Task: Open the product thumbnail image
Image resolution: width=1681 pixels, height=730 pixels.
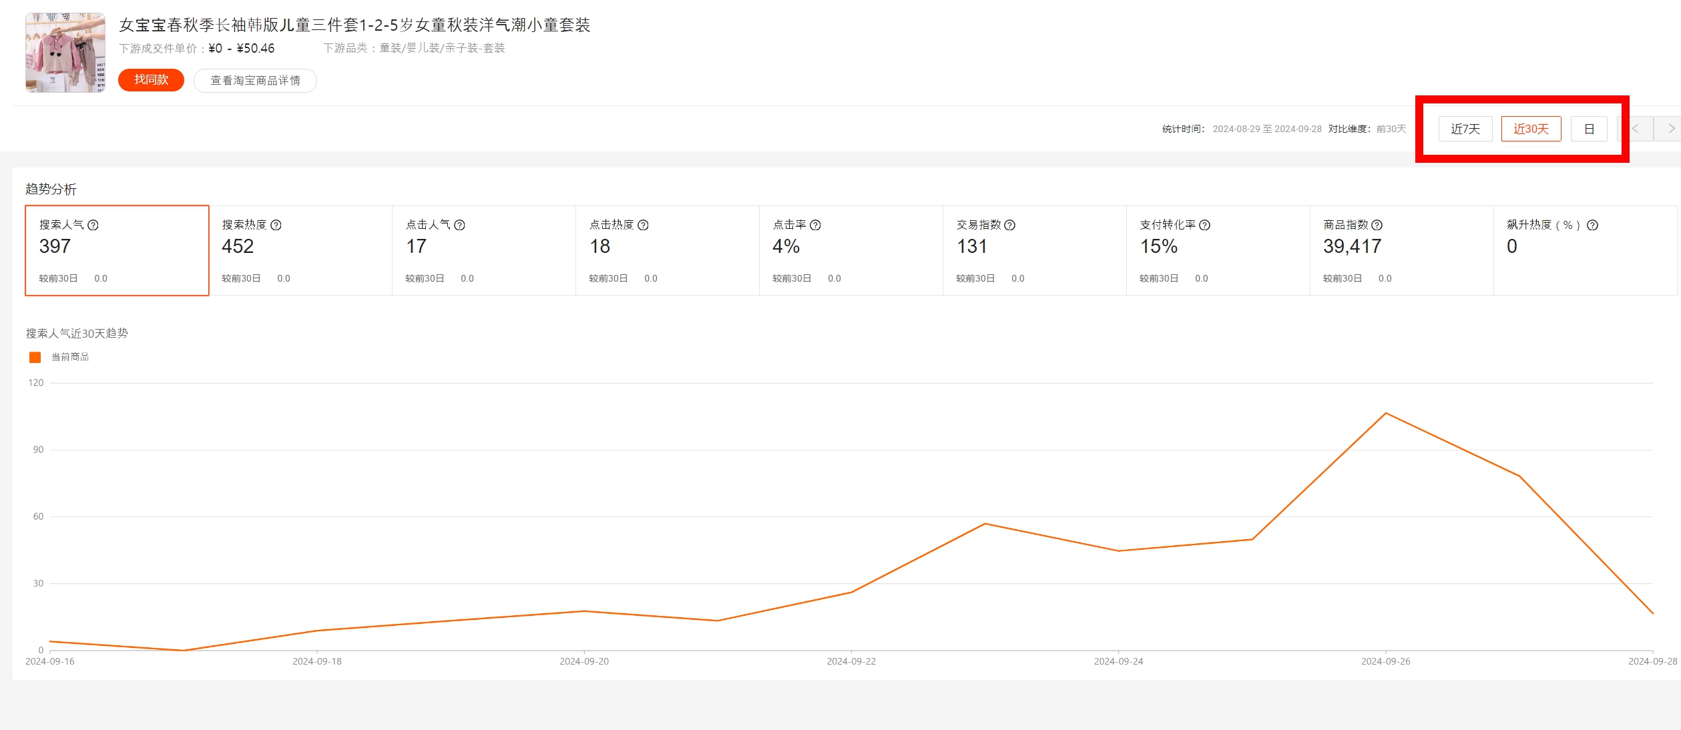Action: (65, 53)
